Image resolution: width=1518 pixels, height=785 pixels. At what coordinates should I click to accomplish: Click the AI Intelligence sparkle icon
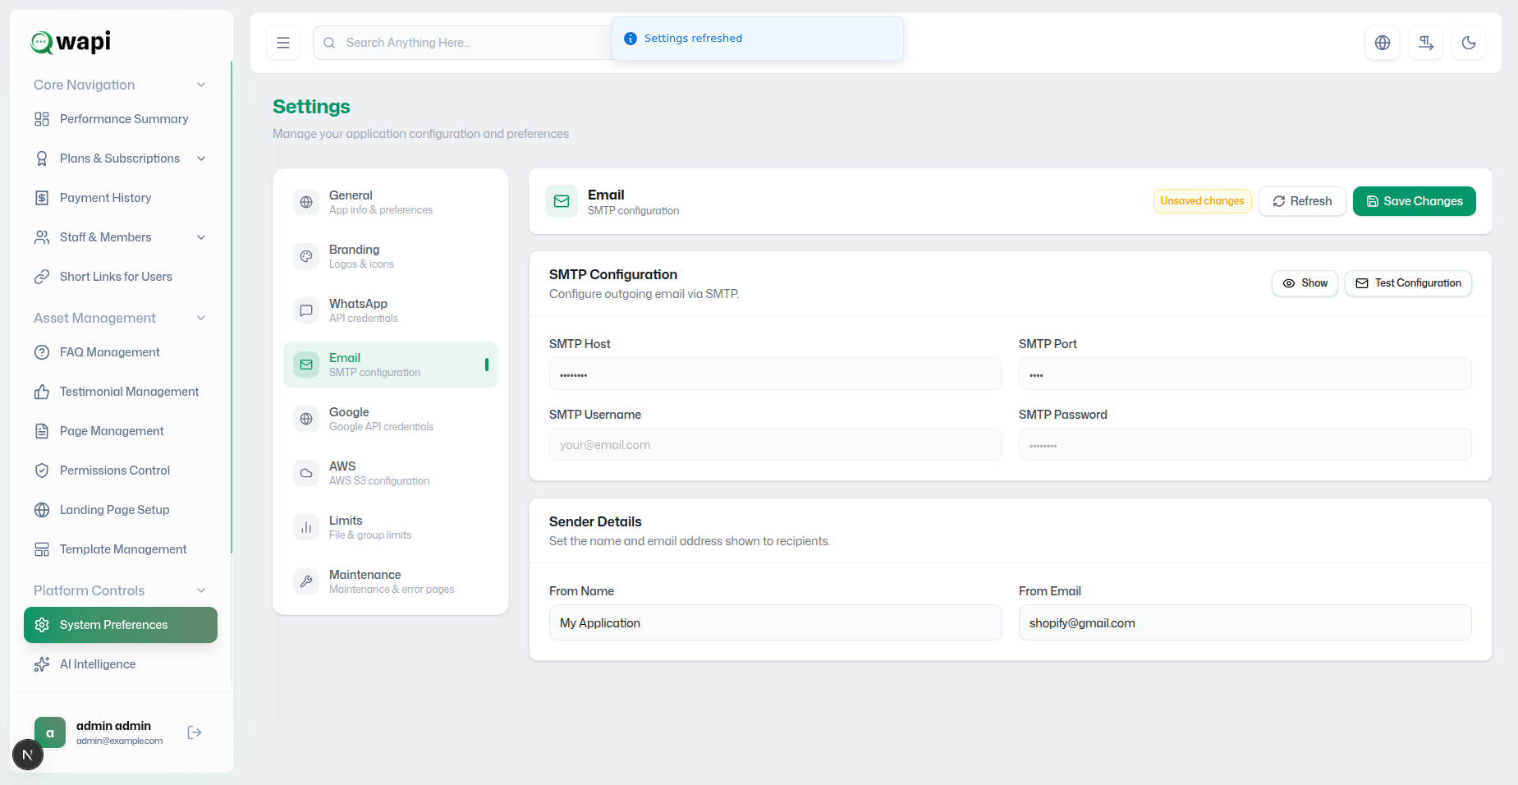(42, 664)
